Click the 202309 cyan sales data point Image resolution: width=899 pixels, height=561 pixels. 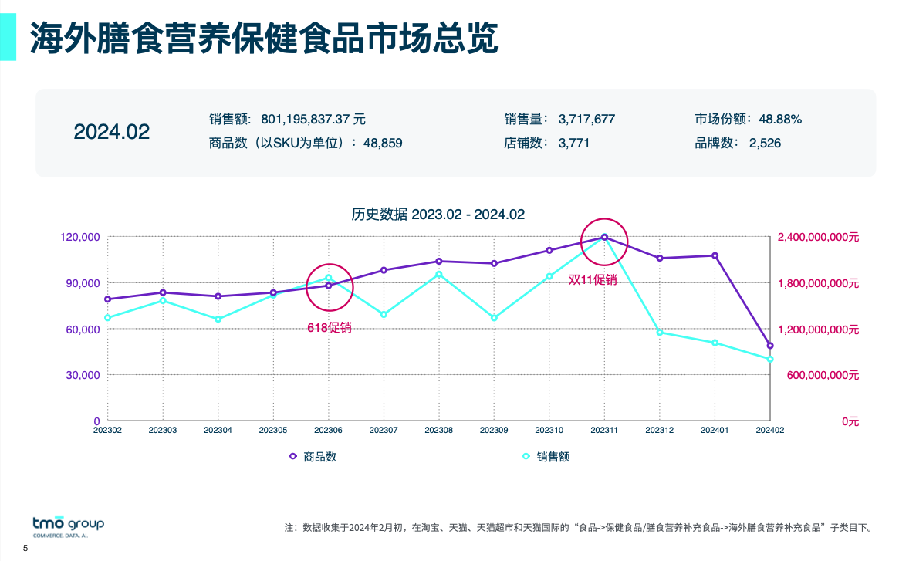[494, 318]
